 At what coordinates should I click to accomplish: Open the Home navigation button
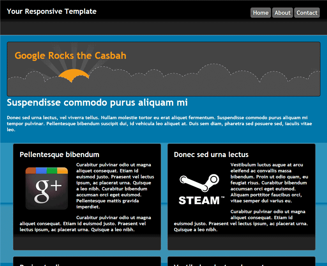tap(261, 13)
